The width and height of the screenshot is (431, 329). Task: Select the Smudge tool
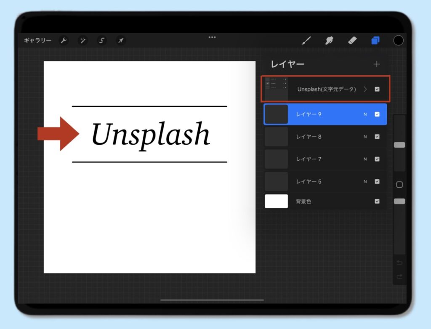329,40
